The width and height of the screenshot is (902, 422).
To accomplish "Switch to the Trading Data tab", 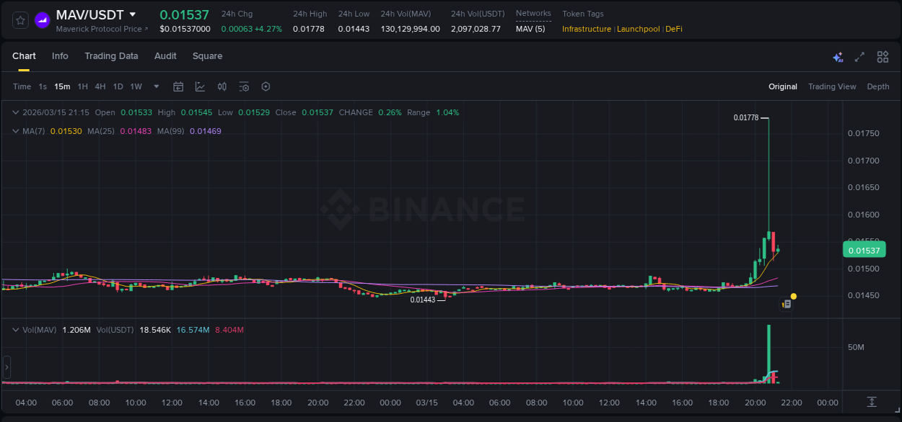I will pyautogui.click(x=111, y=56).
